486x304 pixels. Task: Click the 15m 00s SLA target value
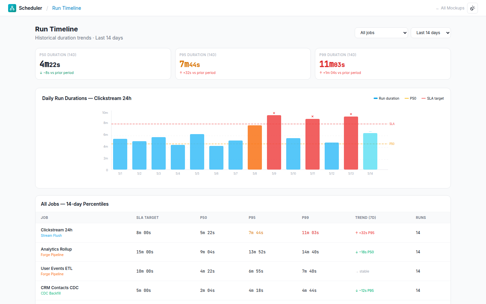pos(145,252)
